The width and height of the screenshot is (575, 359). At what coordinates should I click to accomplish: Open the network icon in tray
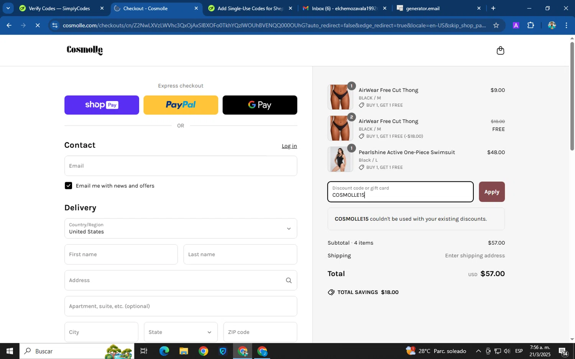[498, 351]
